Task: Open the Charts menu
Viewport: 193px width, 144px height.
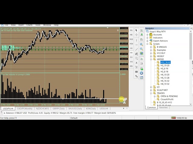Action: pos(29,25)
